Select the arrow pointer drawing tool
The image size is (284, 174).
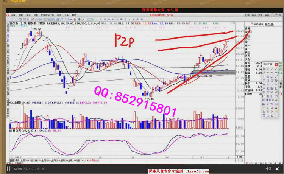point(263,68)
